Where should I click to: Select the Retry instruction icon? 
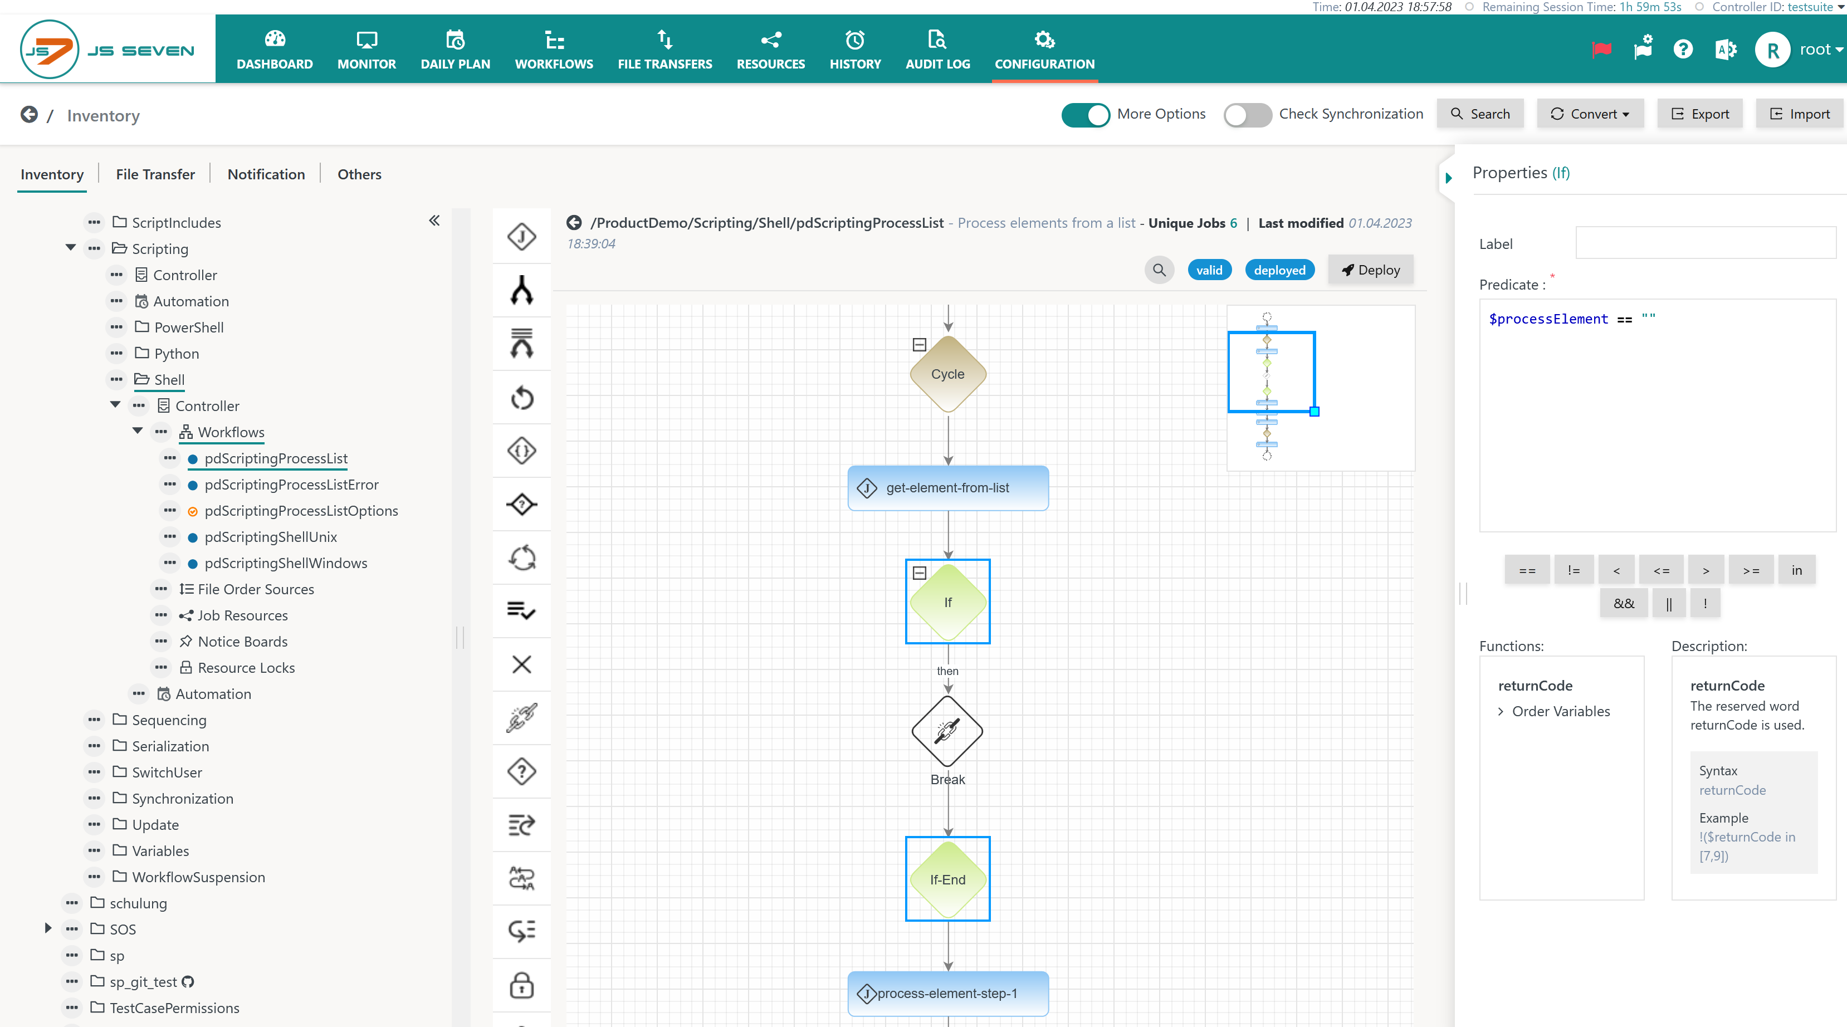pyautogui.click(x=521, y=397)
